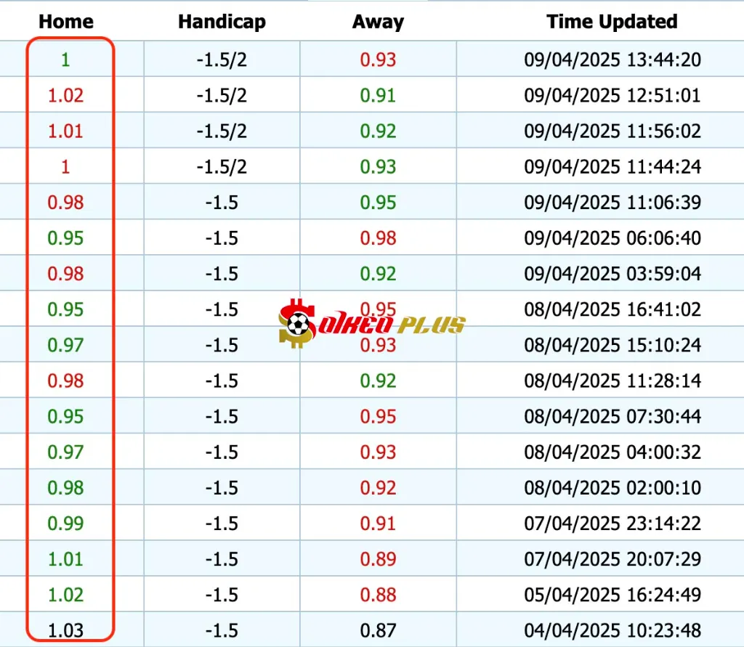
Task: Click the Away column header
Action: click(378, 22)
